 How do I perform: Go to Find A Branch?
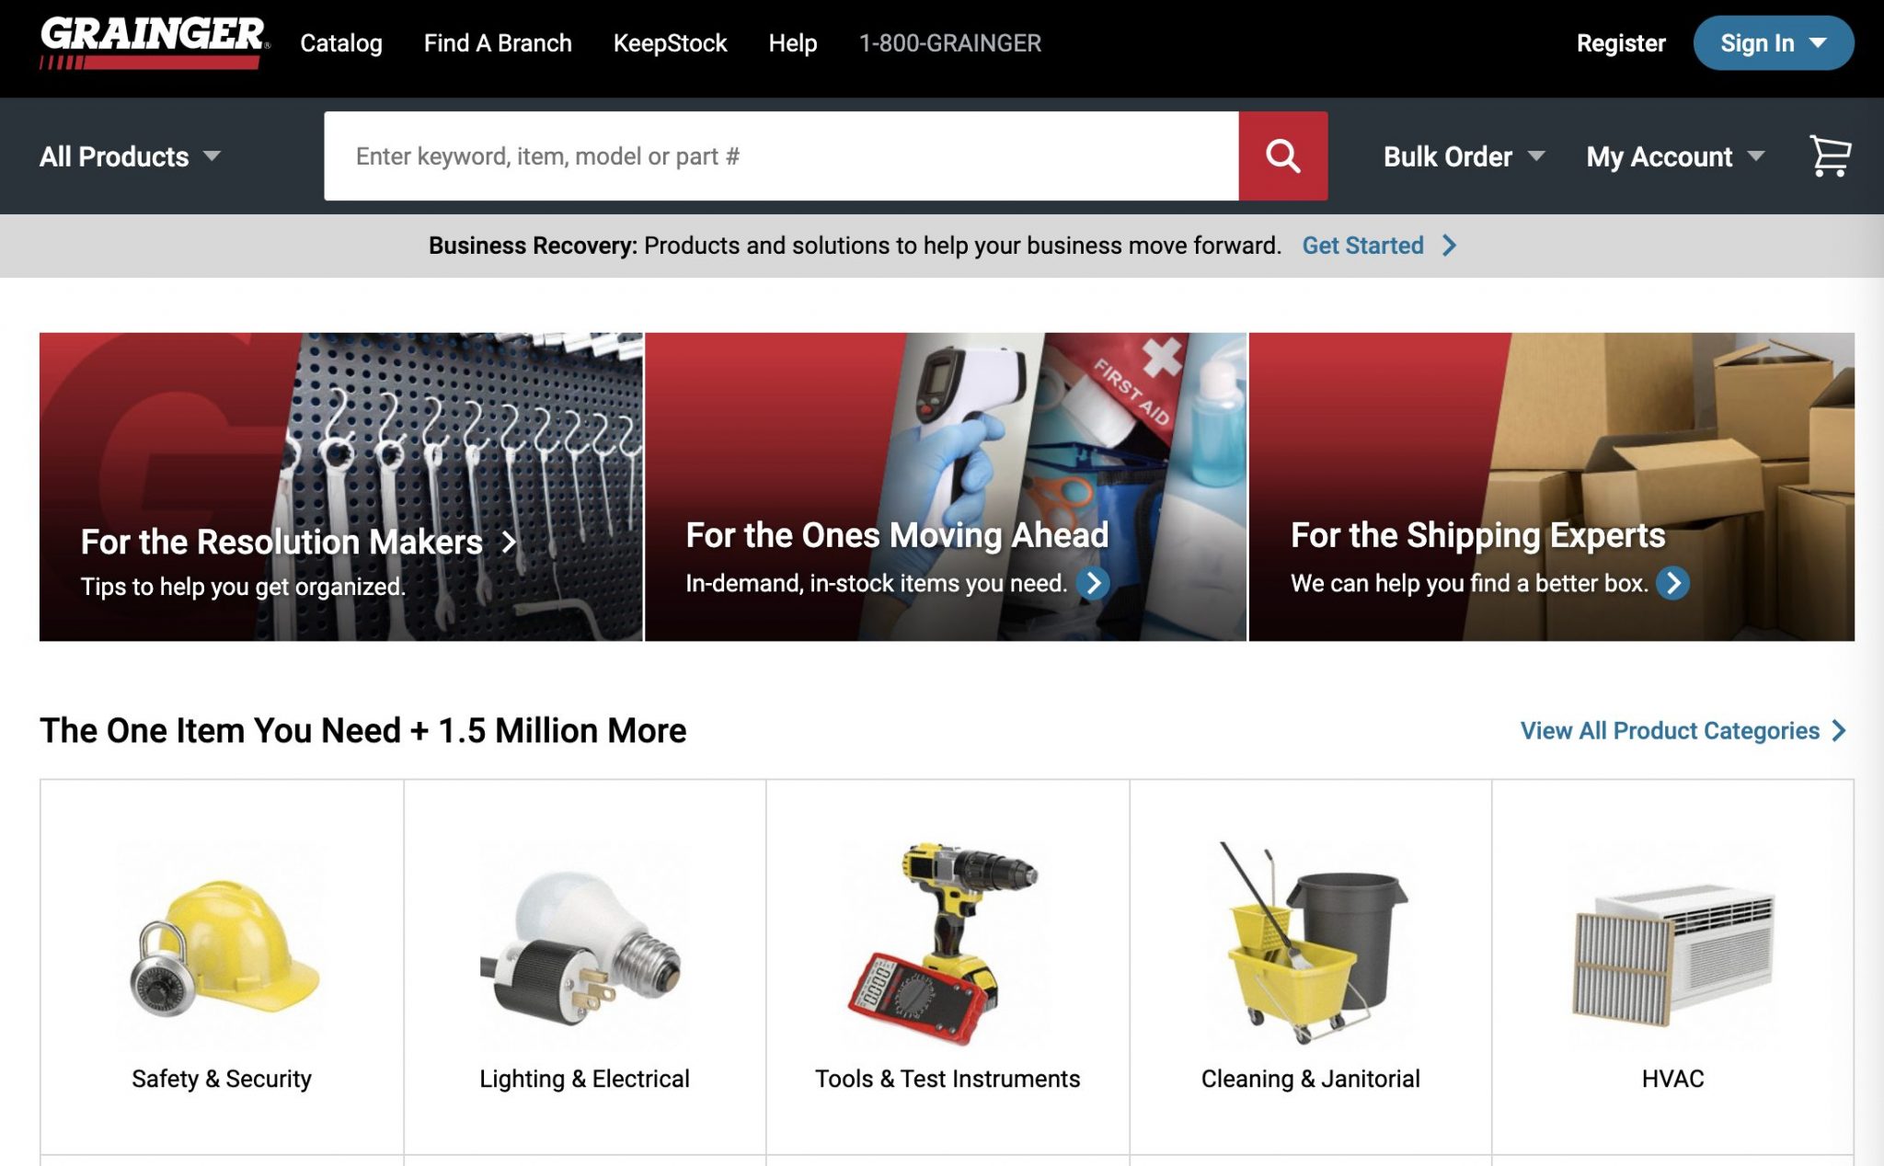tap(498, 43)
